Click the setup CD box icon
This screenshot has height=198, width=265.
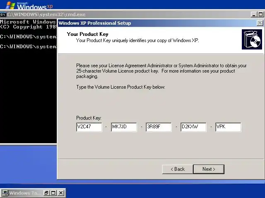(x=252, y=40)
